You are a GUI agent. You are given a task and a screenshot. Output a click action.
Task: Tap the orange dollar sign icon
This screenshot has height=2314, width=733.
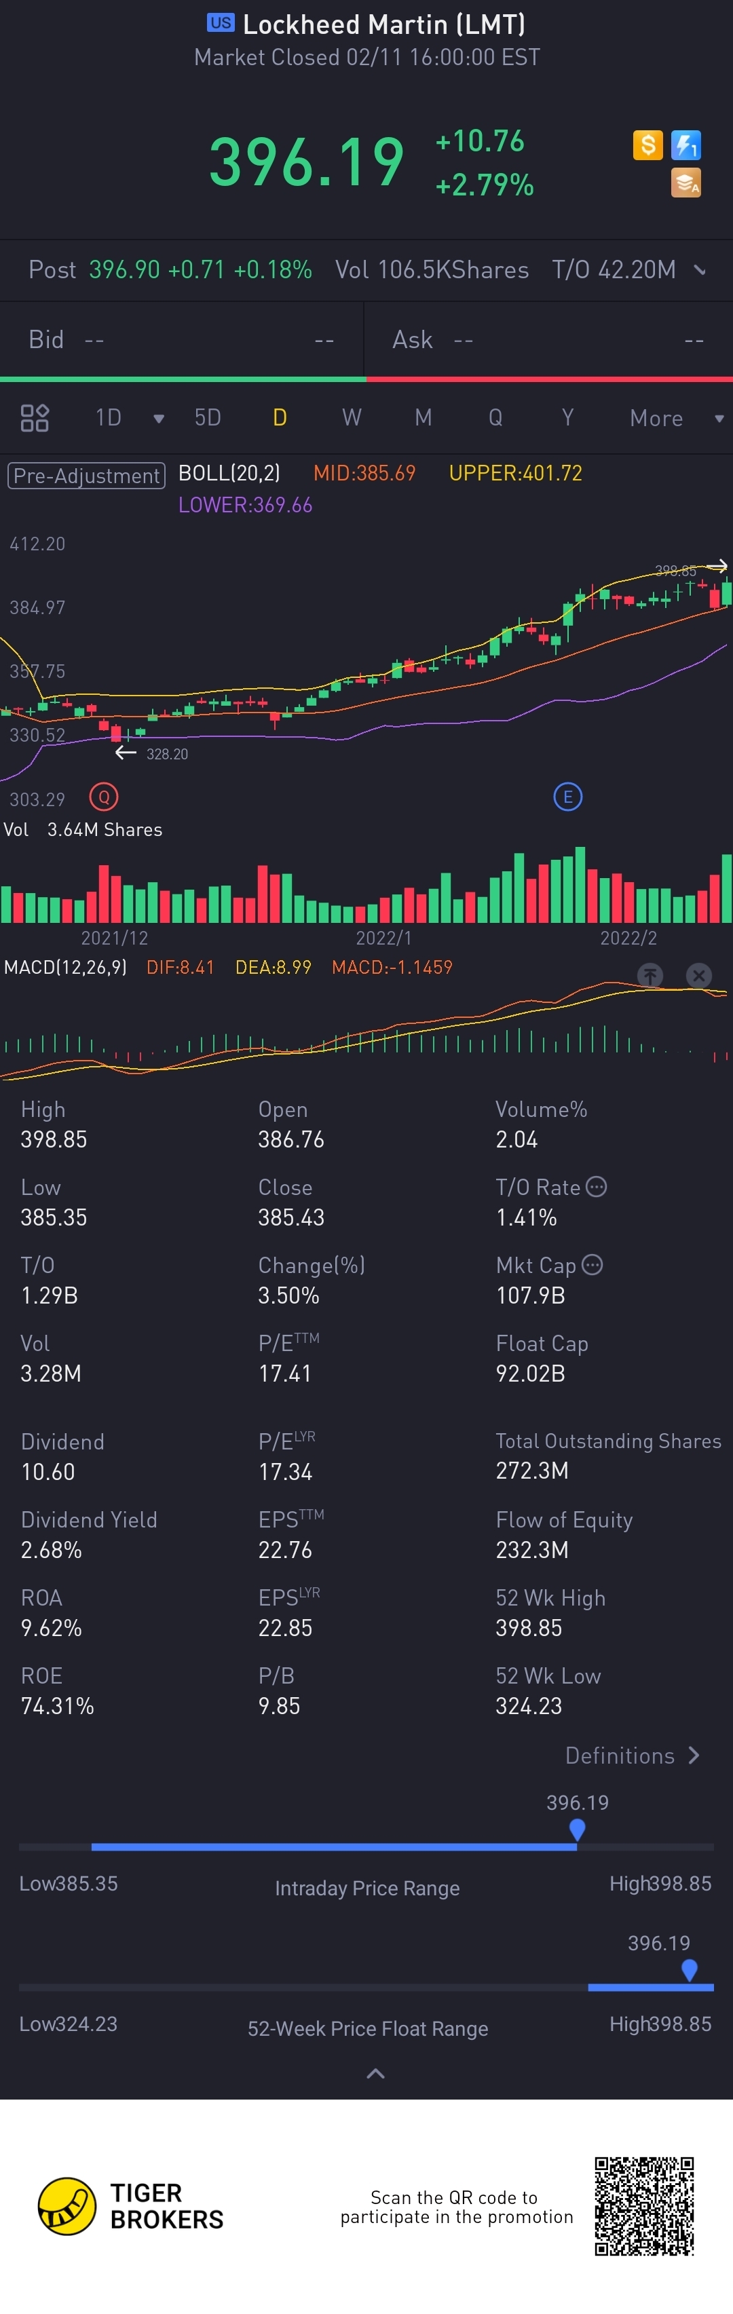647,145
